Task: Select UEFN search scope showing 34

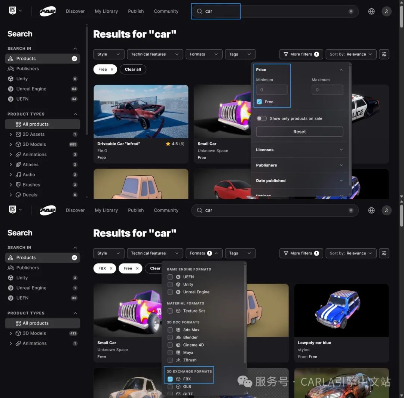Action: point(43,99)
